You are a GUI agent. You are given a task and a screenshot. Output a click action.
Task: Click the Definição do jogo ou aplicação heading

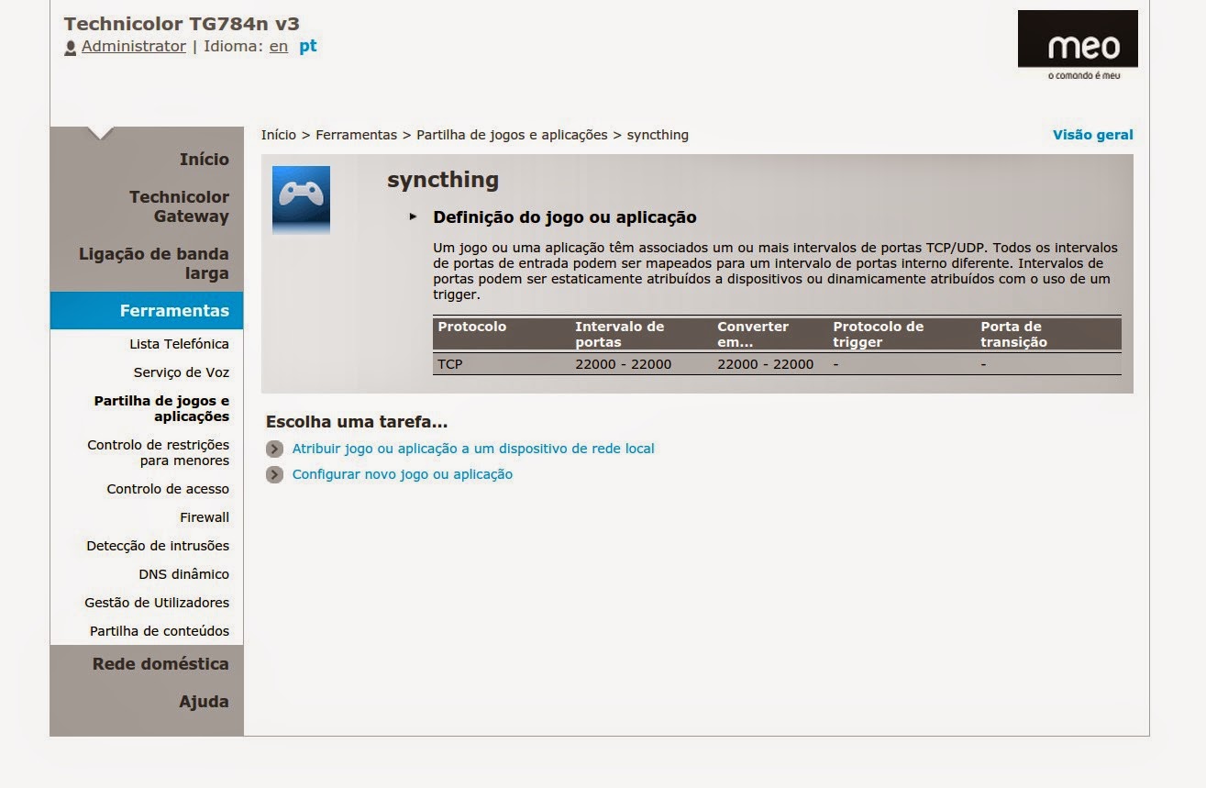[x=565, y=217]
